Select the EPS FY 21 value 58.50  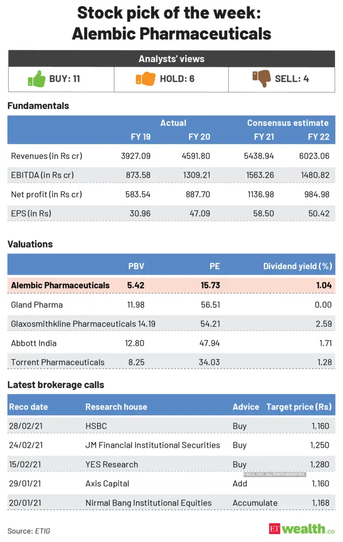264,213
